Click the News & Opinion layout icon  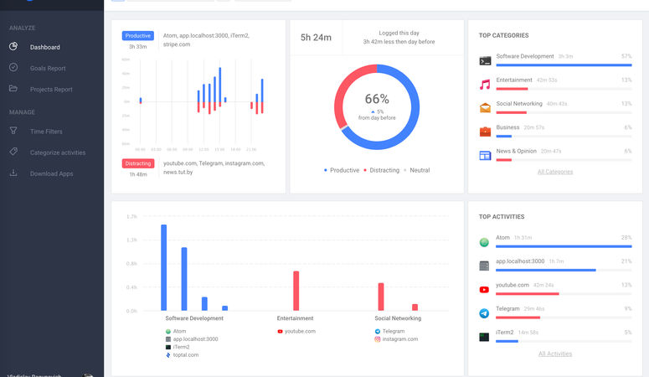coord(485,155)
